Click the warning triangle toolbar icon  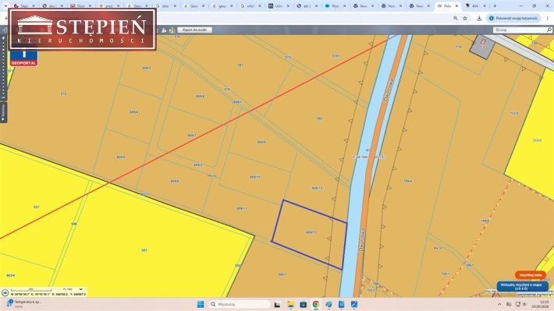(x=164, y=30)
